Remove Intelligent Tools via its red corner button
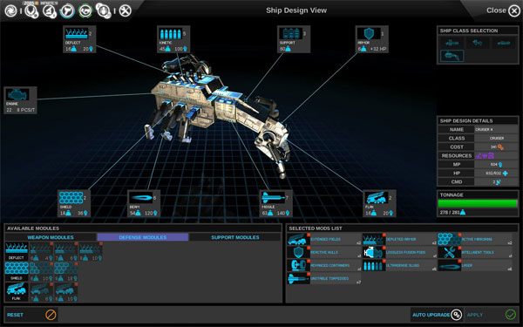This screenshot has height=327, width=523. pos(459,249)
